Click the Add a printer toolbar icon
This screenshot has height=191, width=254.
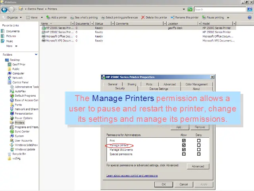pos(48,18)
